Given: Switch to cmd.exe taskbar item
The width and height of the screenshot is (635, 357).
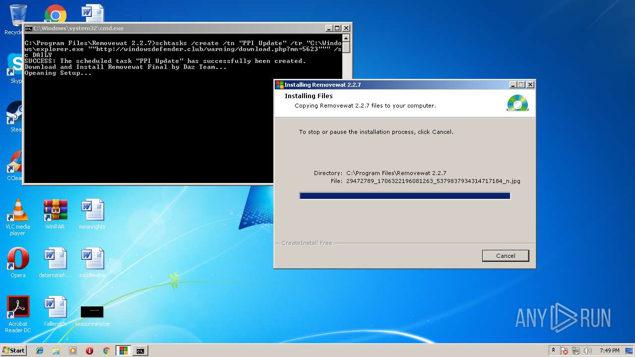Looking at the screenshot, I should (x=140, y=351).
